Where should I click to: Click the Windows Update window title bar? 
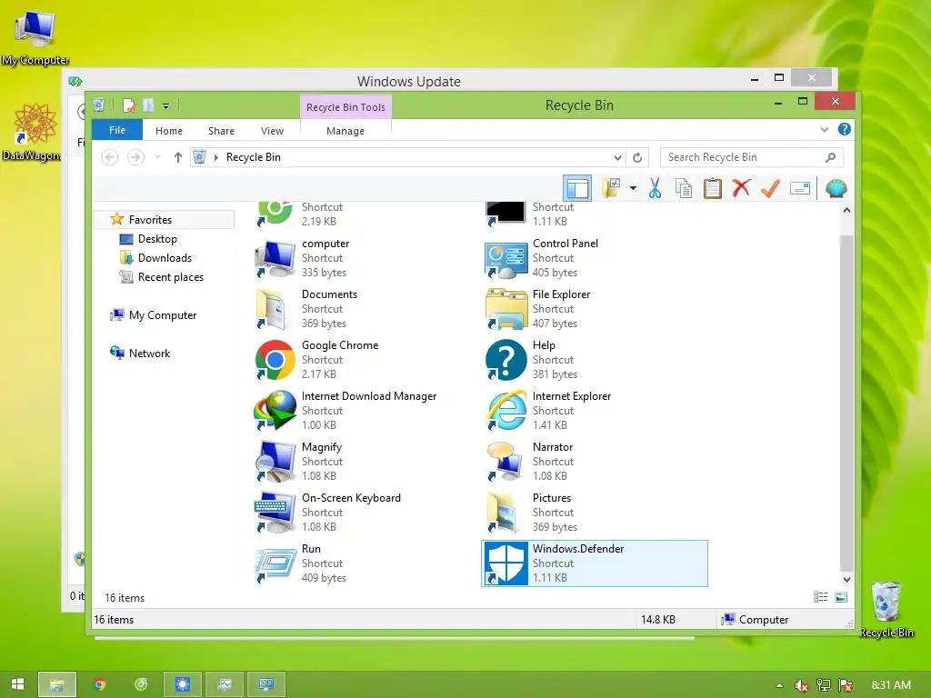[408, 81]
